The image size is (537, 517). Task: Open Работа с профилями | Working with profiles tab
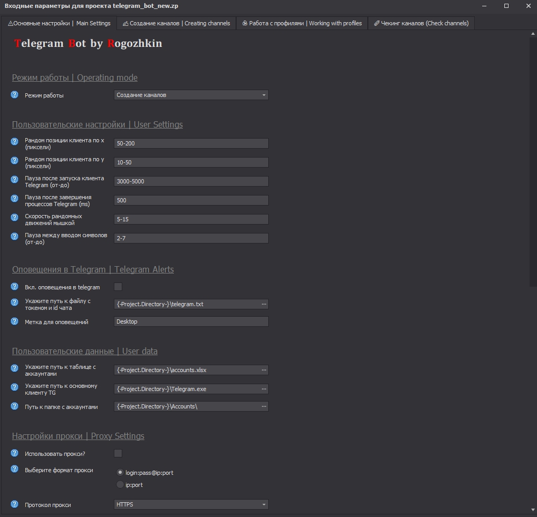(x=302, y=23)
